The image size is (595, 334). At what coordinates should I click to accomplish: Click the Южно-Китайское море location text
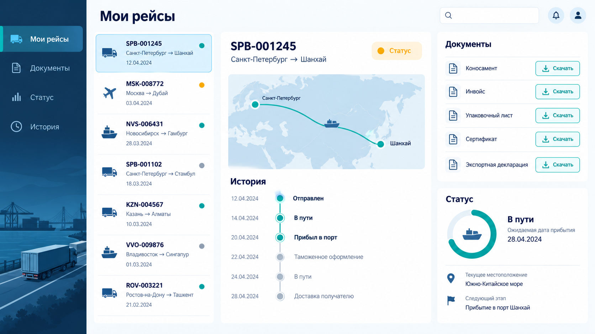[x=494, y=284]
